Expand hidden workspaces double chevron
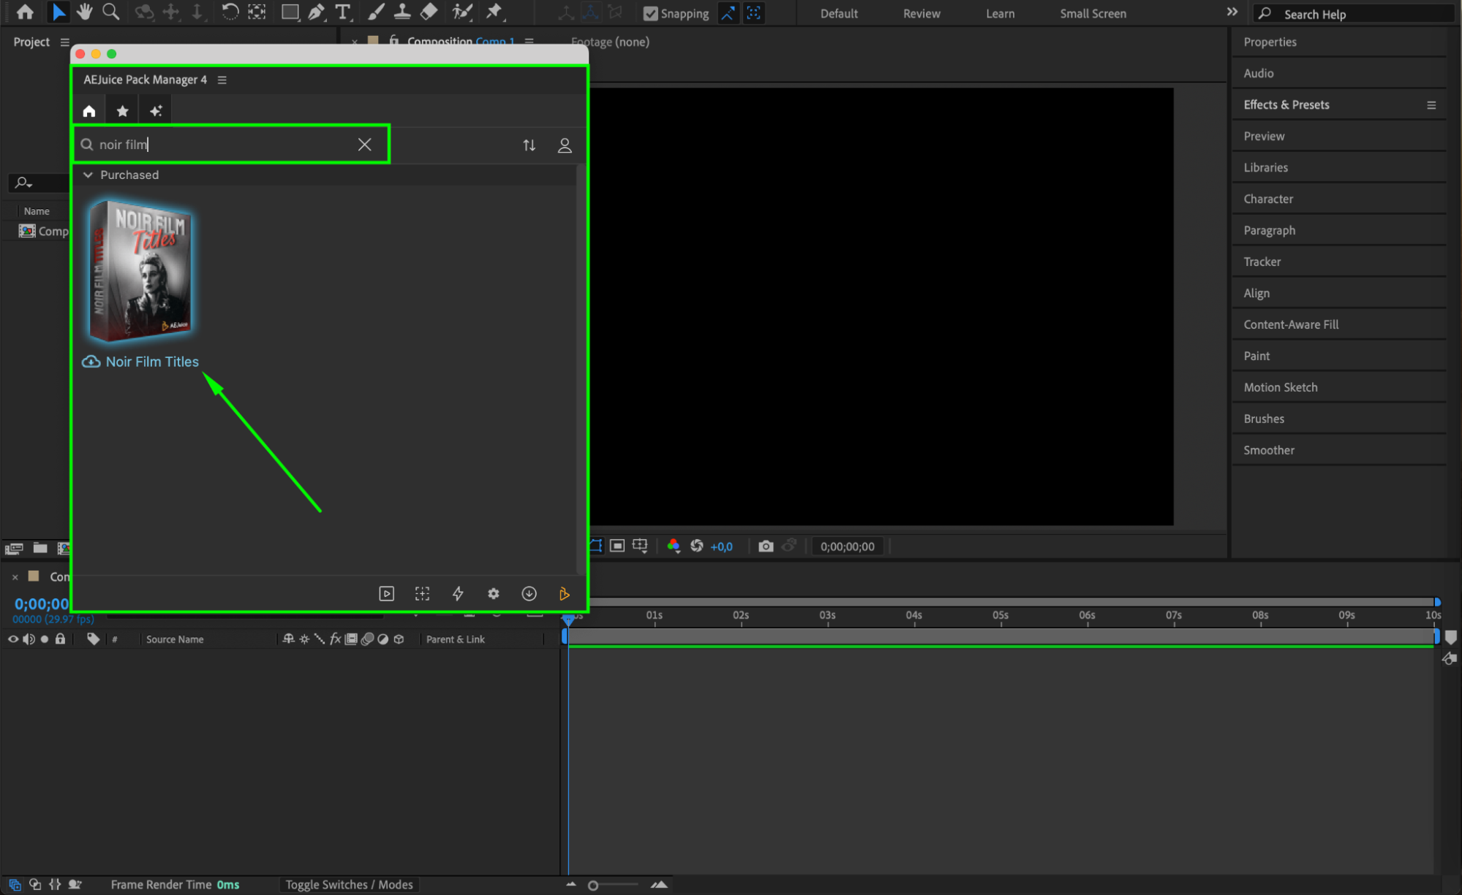 (x=1232, y=12)
